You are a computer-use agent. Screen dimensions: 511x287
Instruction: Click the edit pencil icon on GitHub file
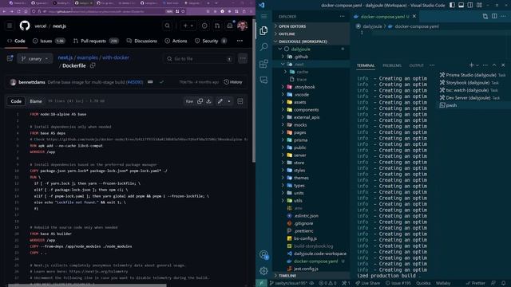220,101
